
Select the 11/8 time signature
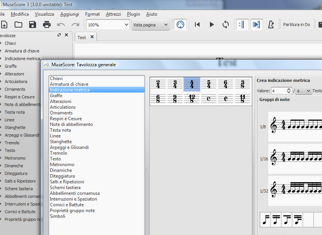pos(242,98)
